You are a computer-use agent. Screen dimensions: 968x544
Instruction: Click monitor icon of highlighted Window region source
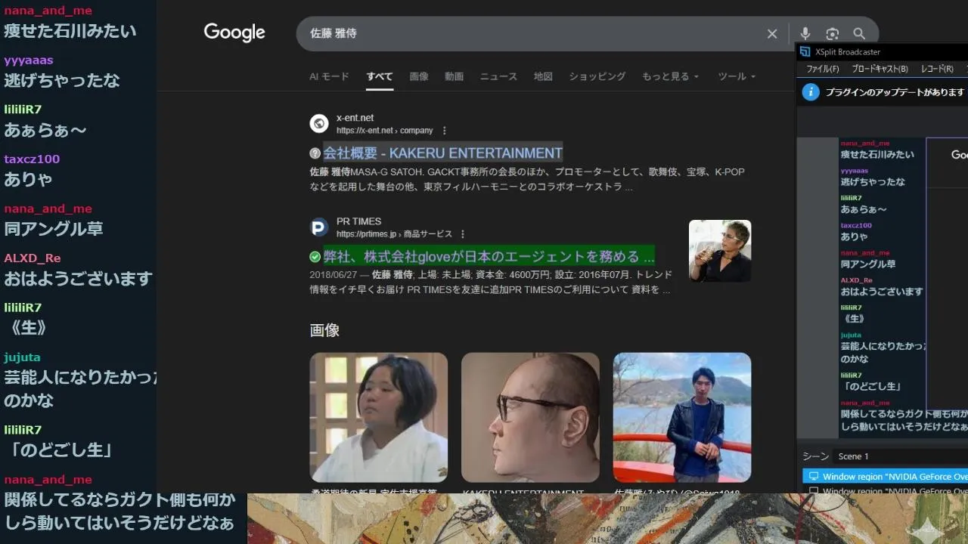tap(814, 477)
